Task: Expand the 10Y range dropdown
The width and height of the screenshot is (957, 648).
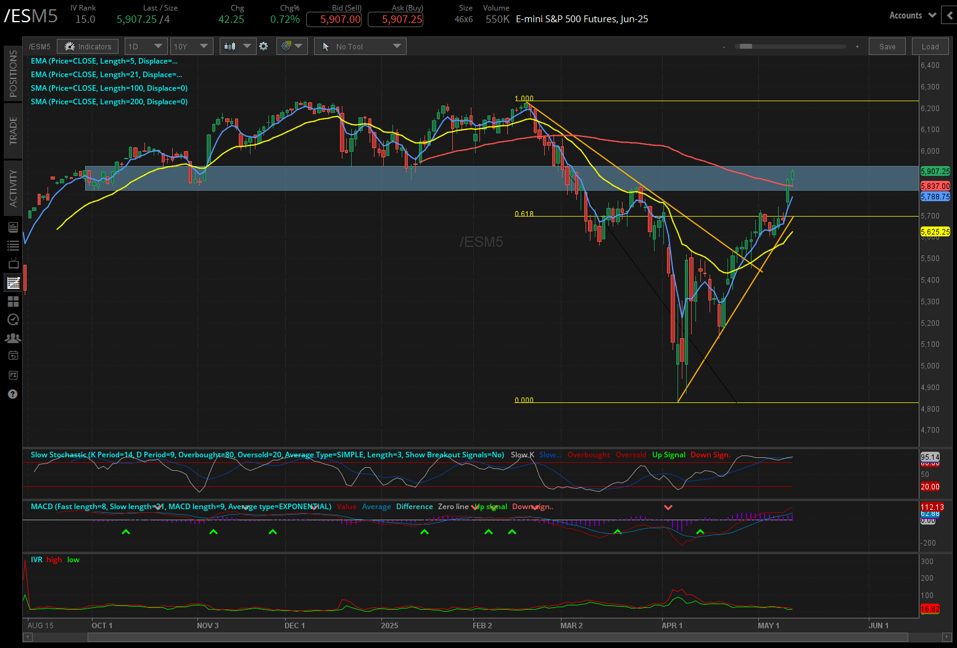Action: coord(191,46)
